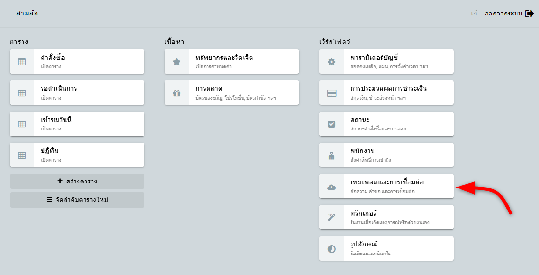Click the credit card icon for การประมวลผลการชำระเงิน
The image size is (539, 275).
point(331,93)
